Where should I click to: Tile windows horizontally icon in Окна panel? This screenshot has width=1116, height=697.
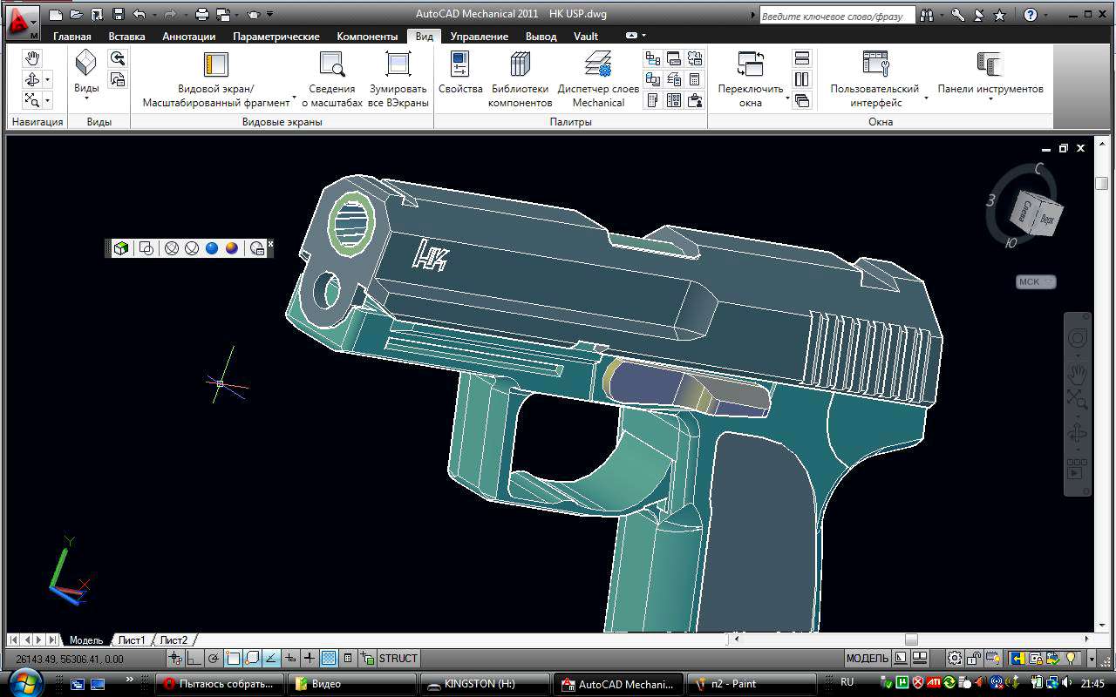coord(802,58)
